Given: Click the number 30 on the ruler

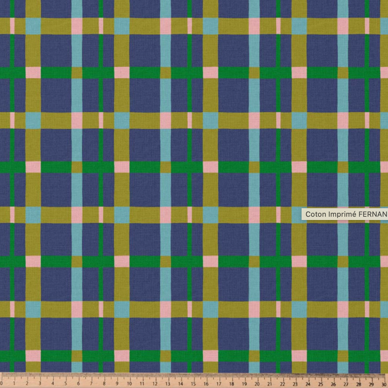Looking at the screenshot, I should (x=384, y=384).
